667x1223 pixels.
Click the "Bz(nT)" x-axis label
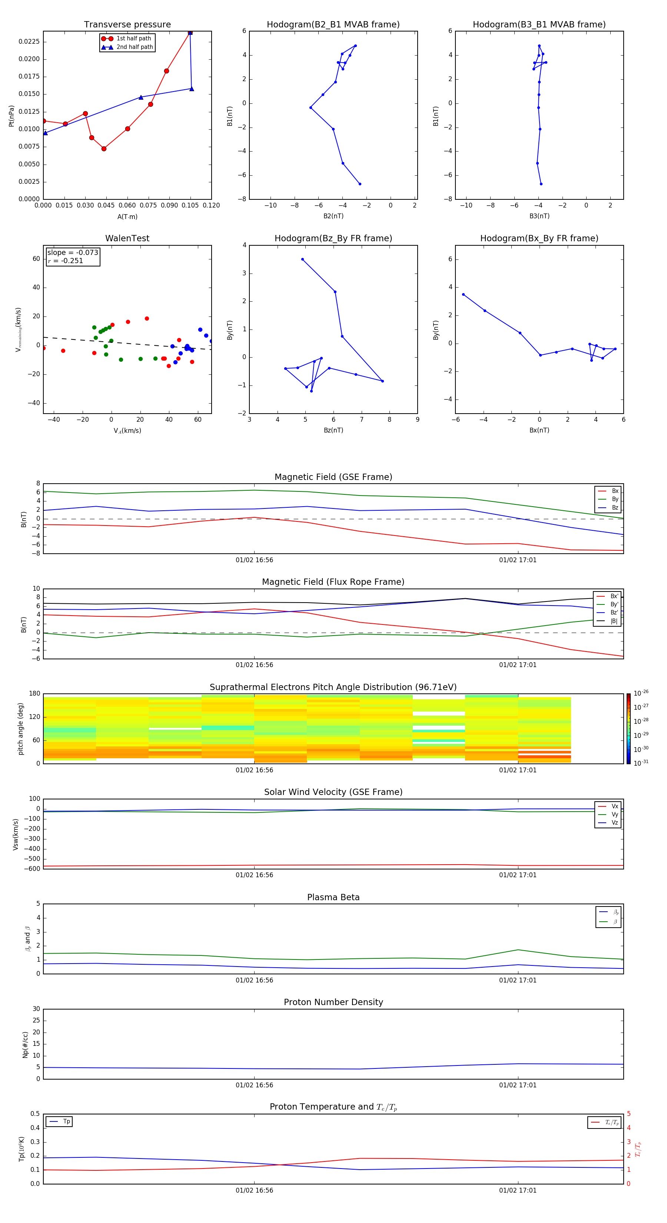[x=333, y=430]
